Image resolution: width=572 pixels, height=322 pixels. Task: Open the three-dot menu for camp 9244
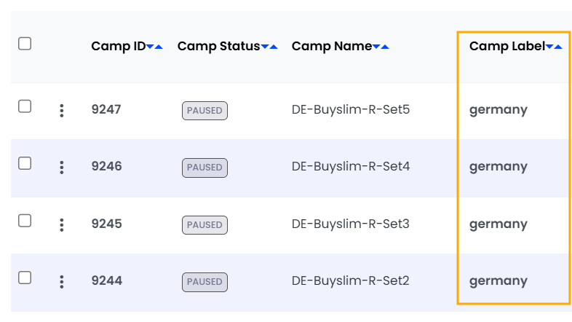pyautogui.click(x=62, y=281)
